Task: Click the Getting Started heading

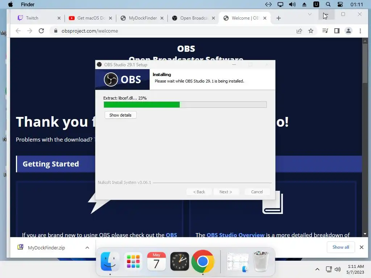Action: tap(51, 164)
